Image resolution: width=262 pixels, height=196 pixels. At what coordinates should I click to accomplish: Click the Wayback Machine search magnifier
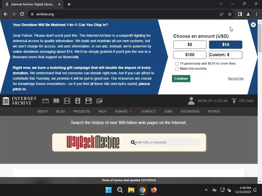[x=133, y=142]
